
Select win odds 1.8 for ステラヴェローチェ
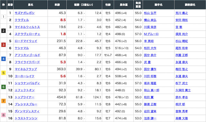click(x=63, y=34)
